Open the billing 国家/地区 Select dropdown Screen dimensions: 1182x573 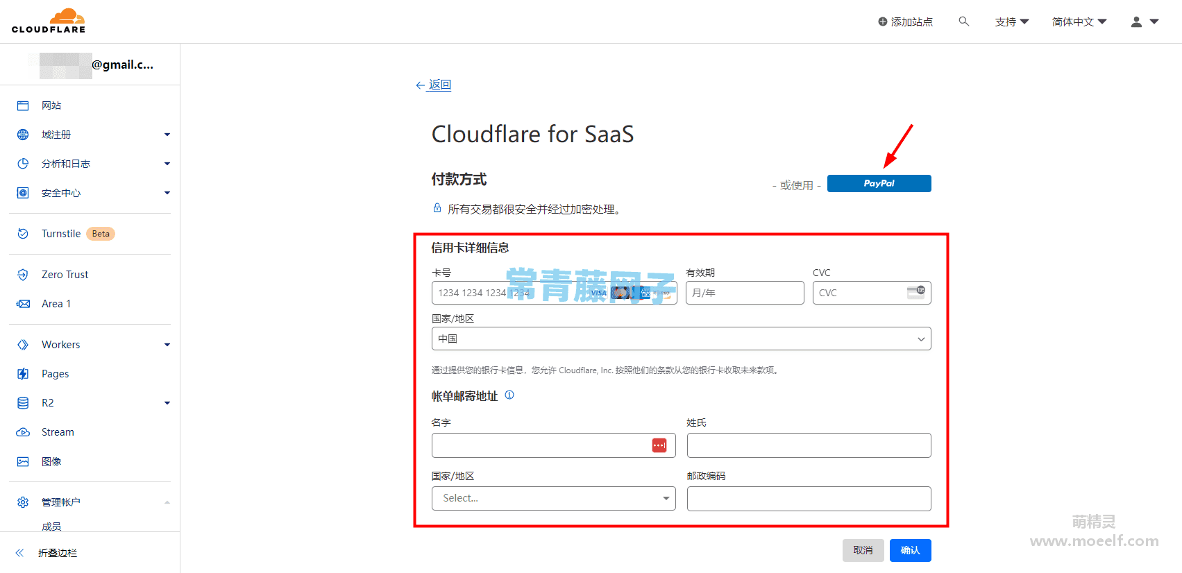pyautogui.click(x=553, y=498)
